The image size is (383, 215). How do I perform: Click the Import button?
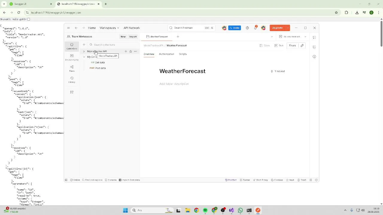pyautogui.click(x=133, y=36)
